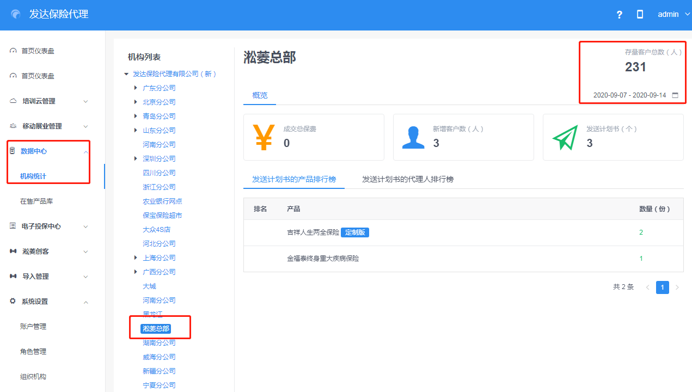Click the blue new customers person icon
This screenshot has width=692, height=392.
(x=413, y=137)
